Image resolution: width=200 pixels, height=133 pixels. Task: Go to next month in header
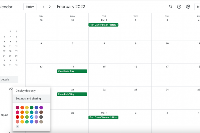click(50, 7)
